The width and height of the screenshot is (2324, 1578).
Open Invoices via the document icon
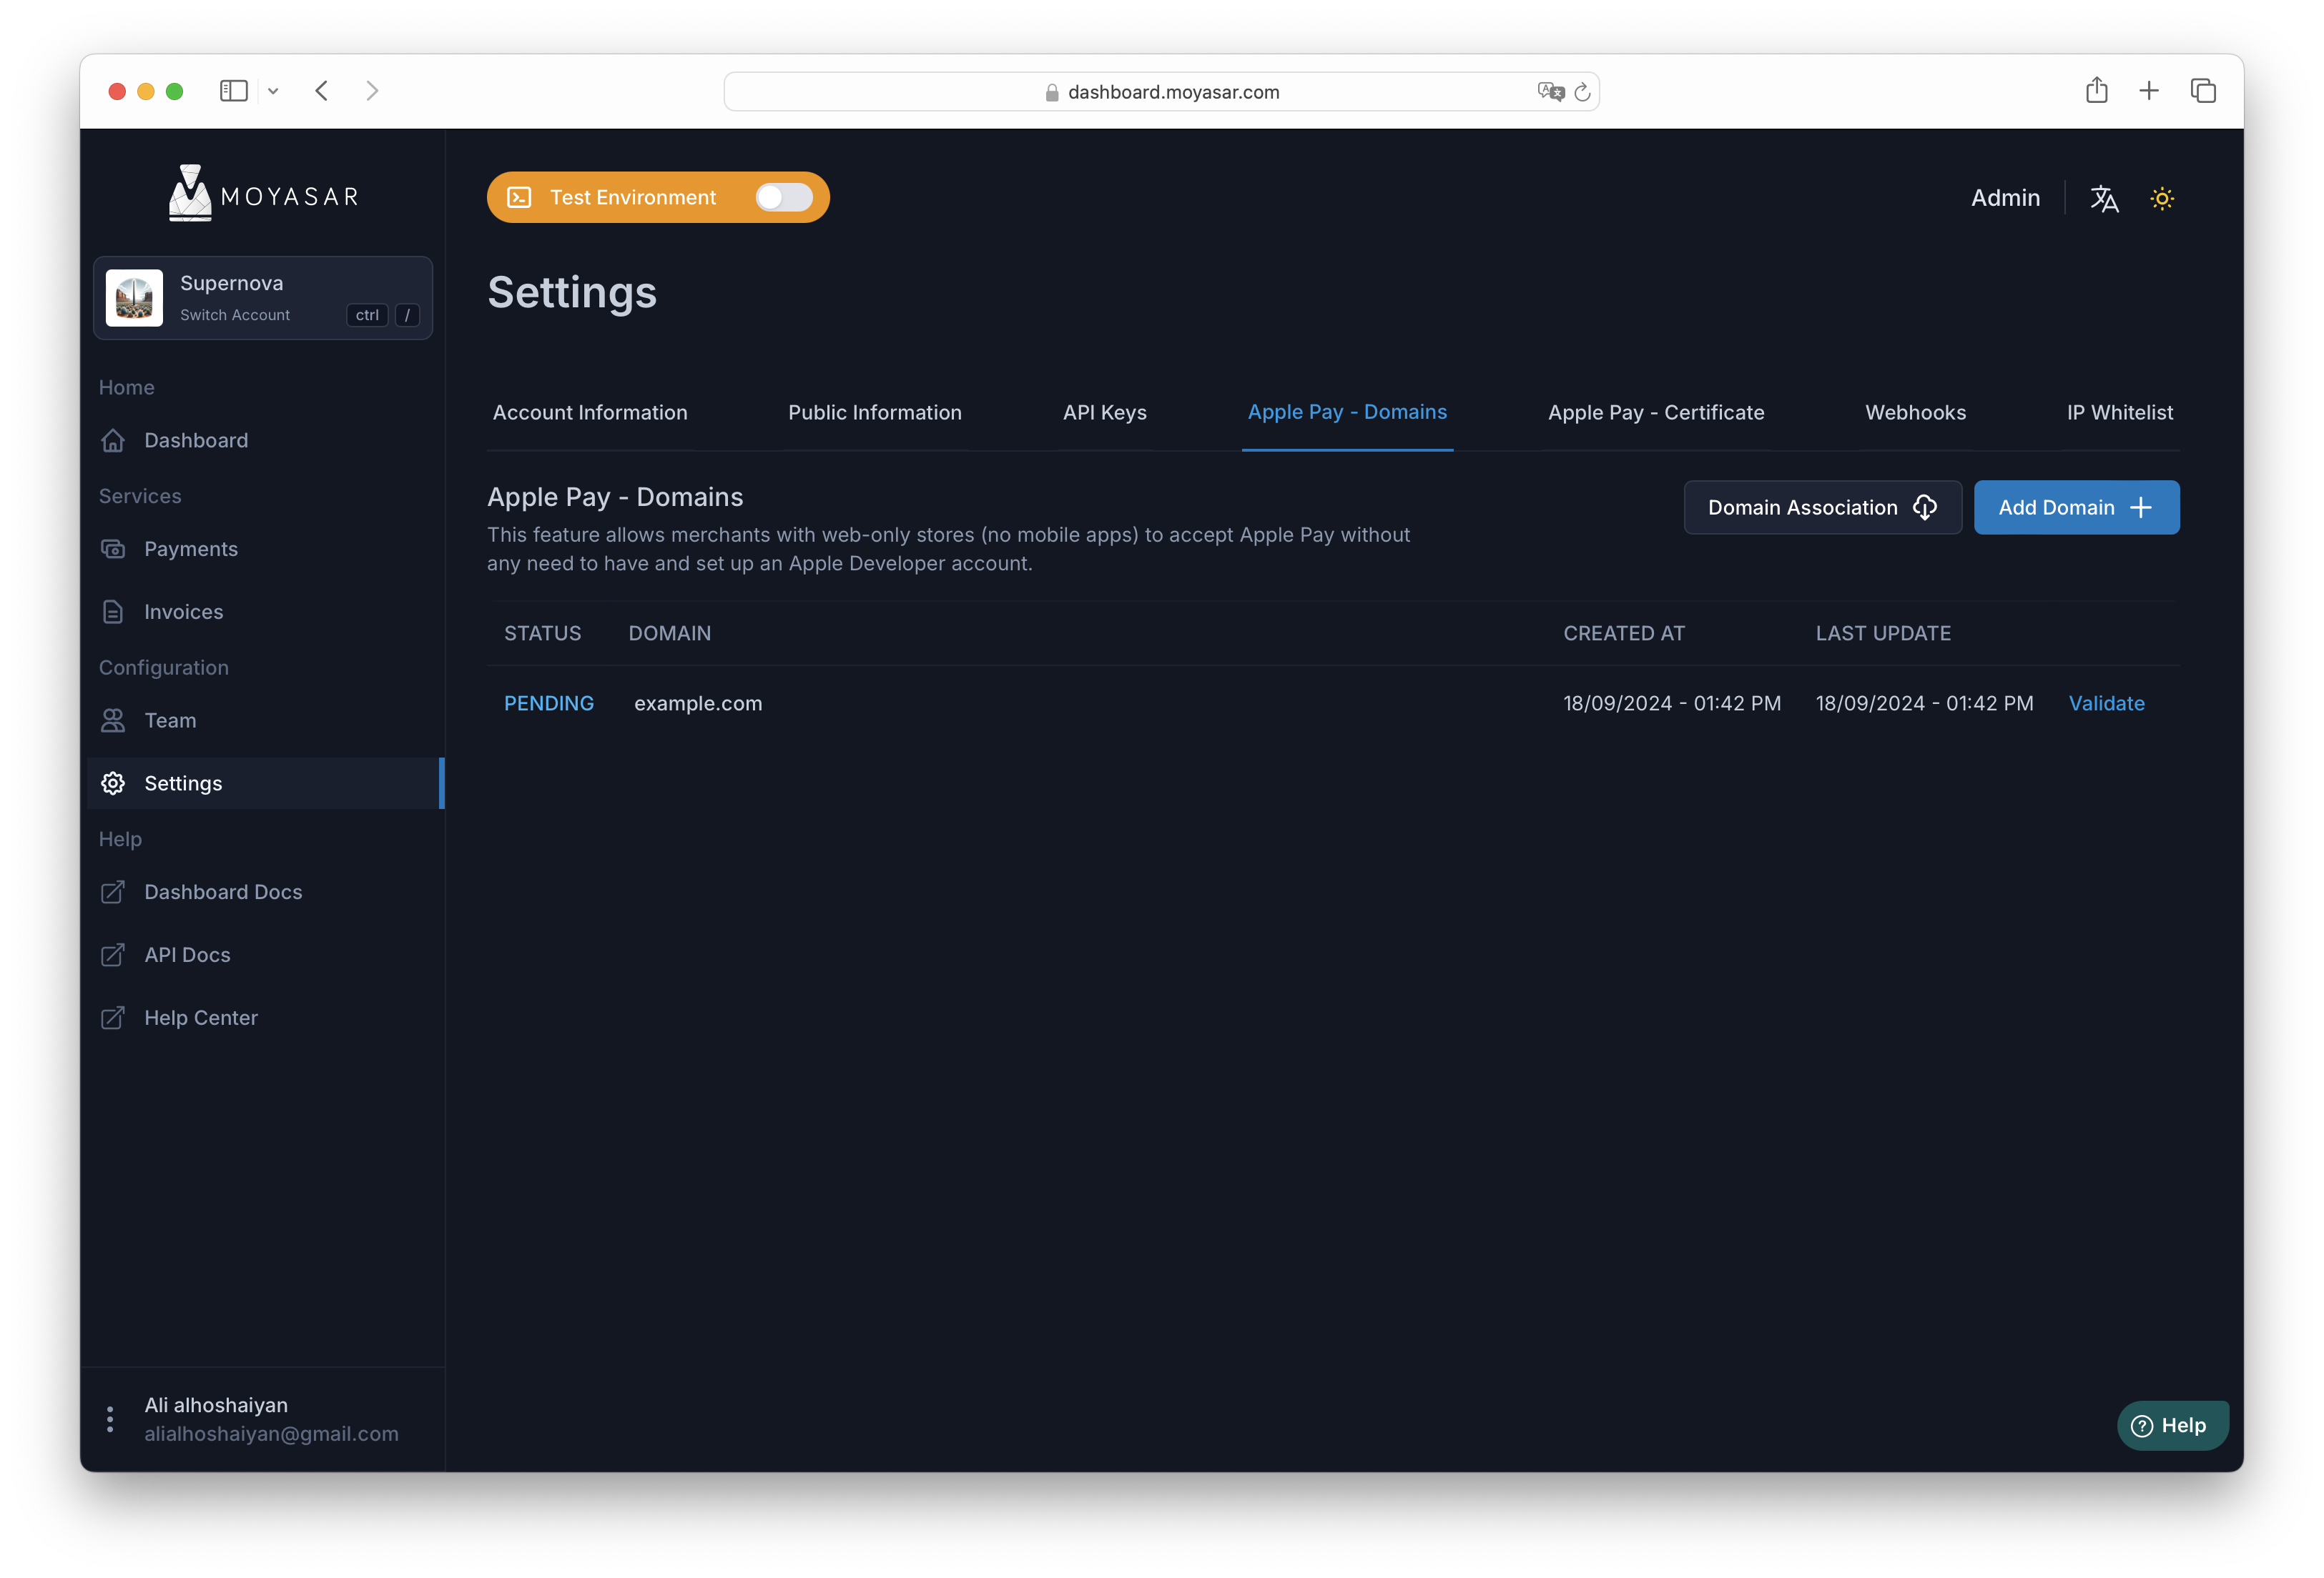pyautogui.click(x=113, y=612)
